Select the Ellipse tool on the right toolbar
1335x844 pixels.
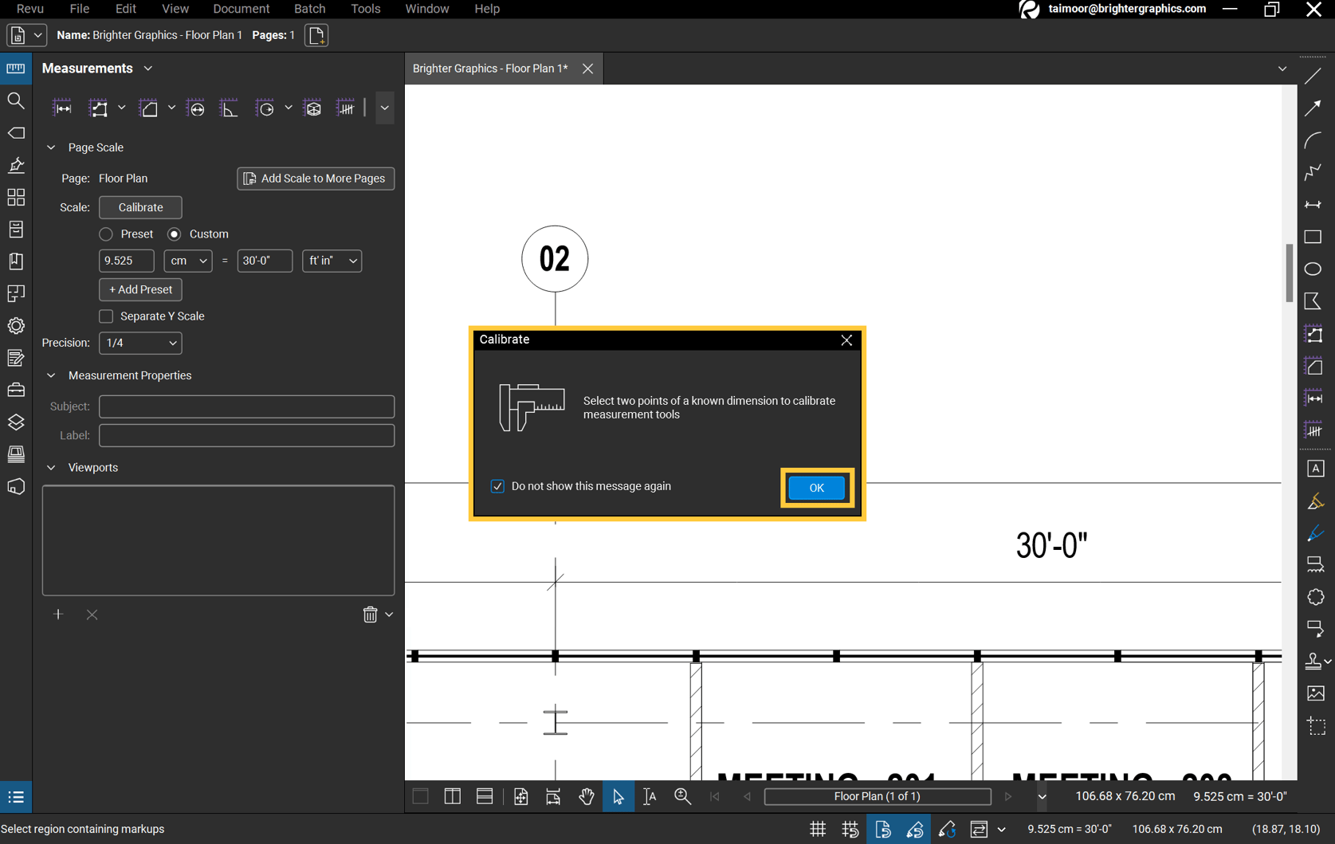pos(1313,269)
